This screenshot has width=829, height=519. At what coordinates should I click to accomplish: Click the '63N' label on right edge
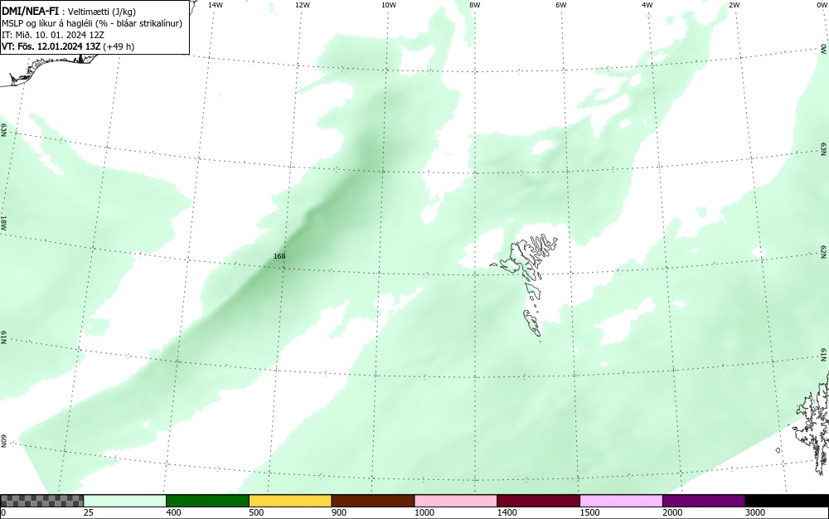(x=824, y=149)
